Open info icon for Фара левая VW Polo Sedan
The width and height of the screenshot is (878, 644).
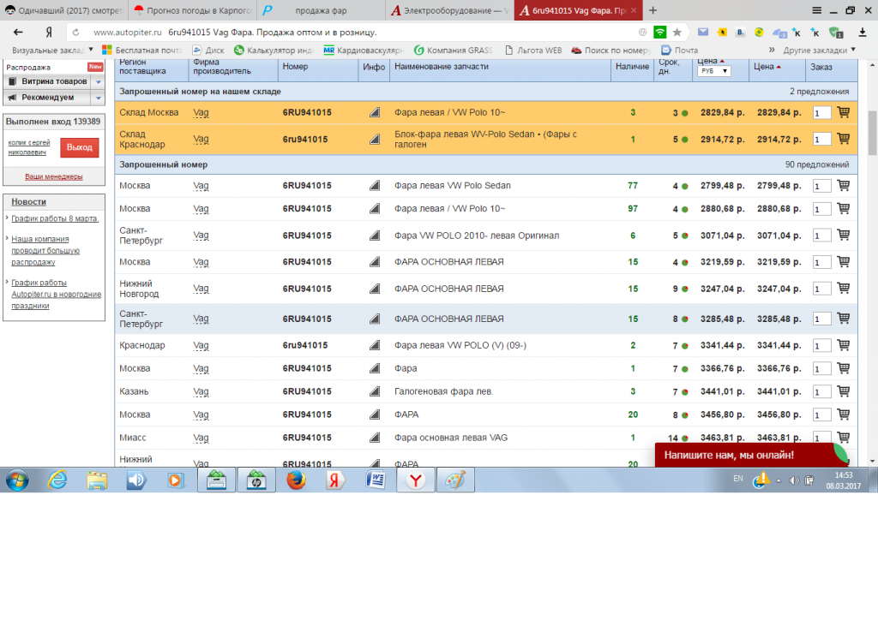[375, 186]
